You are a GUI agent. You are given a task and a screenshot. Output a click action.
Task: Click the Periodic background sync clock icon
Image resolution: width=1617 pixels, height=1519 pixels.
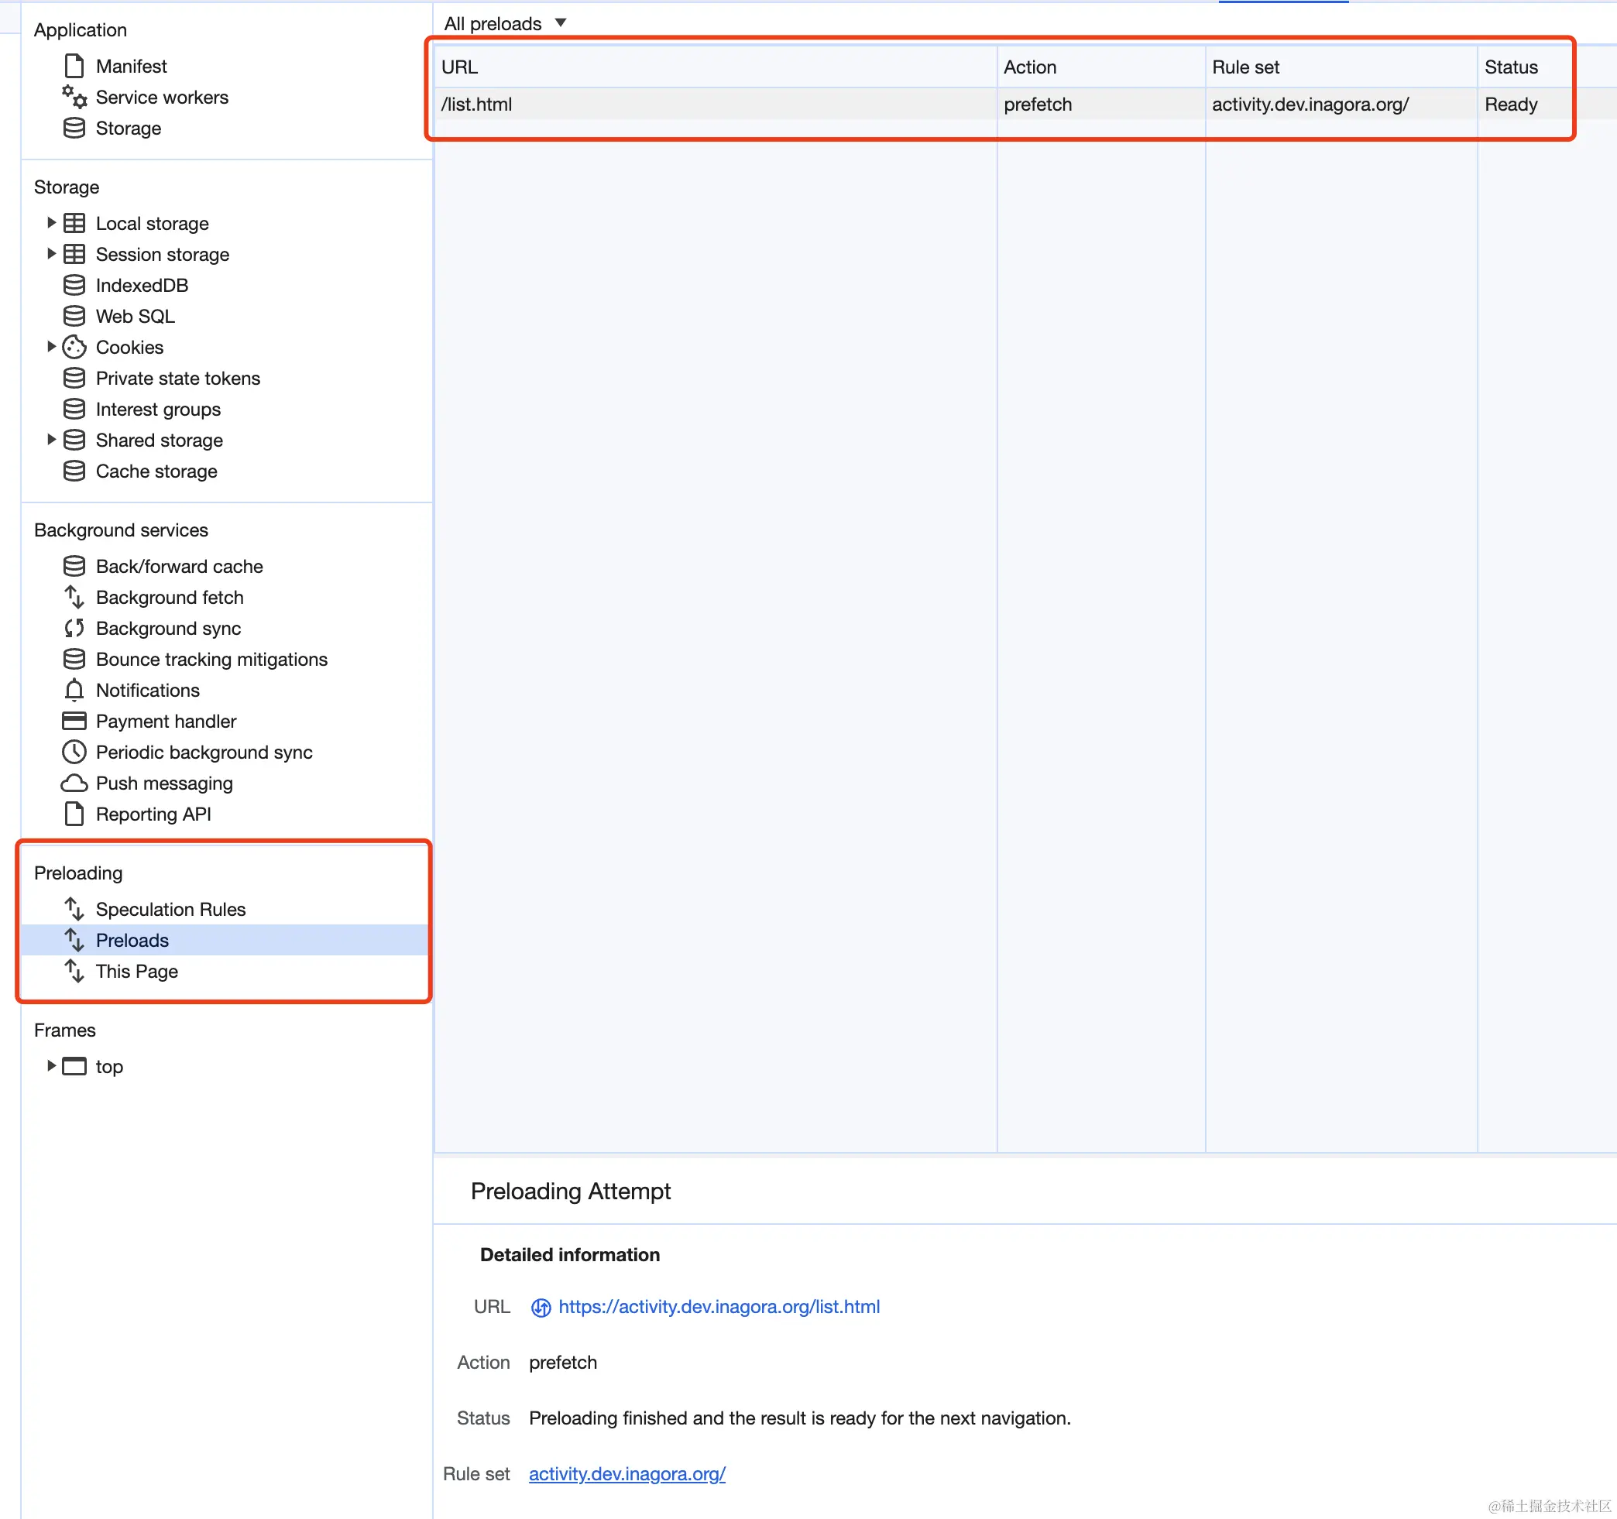coord(74,753)
